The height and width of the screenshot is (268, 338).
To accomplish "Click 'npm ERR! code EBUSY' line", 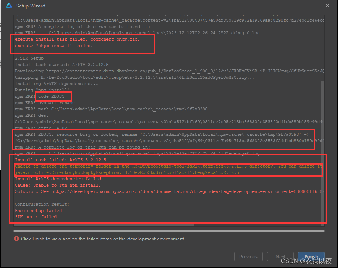I will [40, 96].
